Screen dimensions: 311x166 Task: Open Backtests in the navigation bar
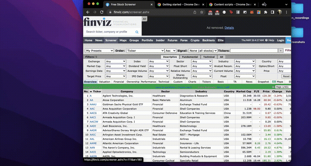point(209,40)
